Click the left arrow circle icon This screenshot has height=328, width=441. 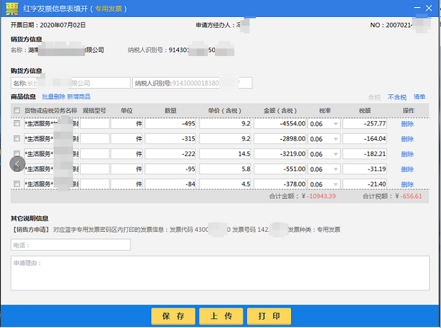click(18, 164)
